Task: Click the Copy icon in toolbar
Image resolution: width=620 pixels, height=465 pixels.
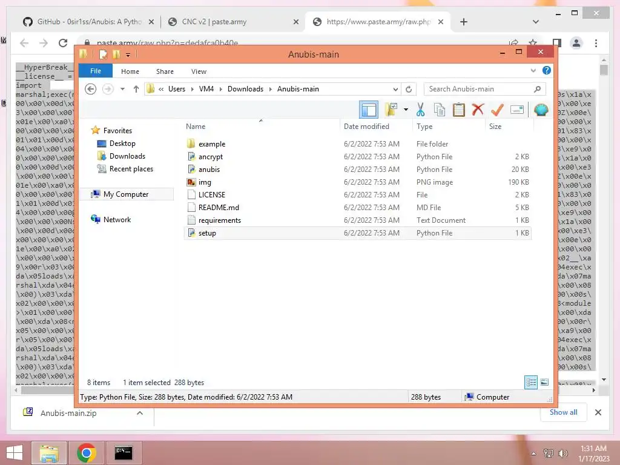Action: point(440,110)
